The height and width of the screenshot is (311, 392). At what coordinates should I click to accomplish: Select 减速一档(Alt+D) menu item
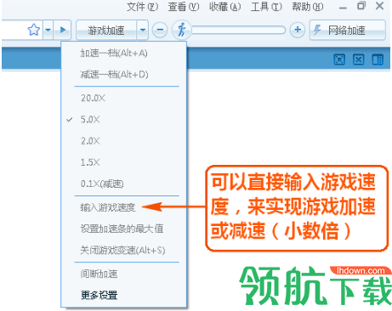pos(124,75)
